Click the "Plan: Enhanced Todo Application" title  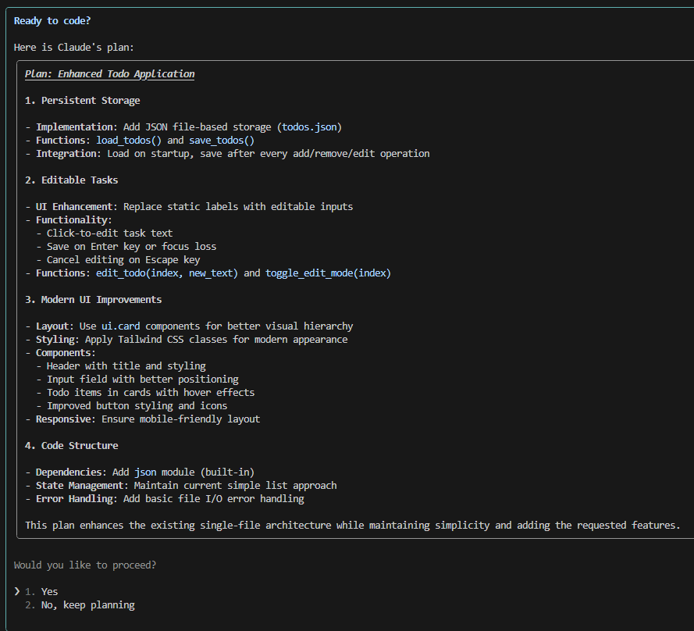coord(110,74)
